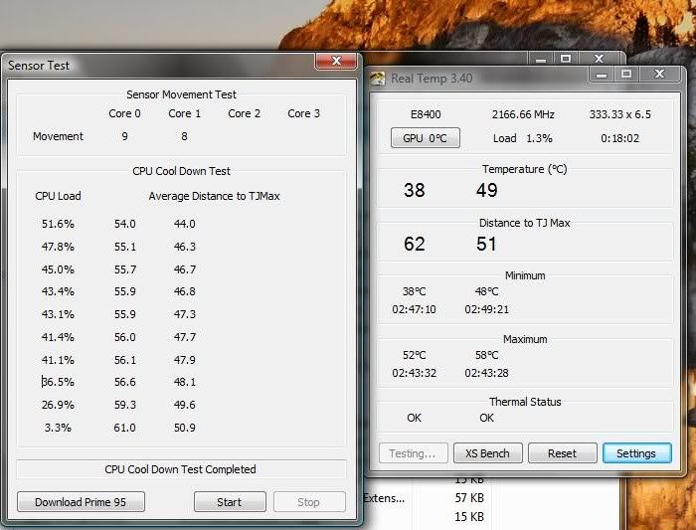Close the Sensor Test window

pyautogui.click(x=336, y=61)
